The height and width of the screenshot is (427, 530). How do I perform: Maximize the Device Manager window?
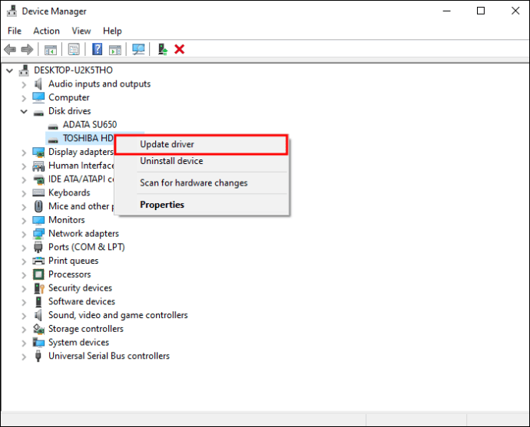click(x=481, y=11)
